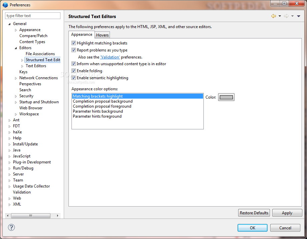Select Matching brackets highlight list item
The image size is (307, 239).
tap(137, 96)
